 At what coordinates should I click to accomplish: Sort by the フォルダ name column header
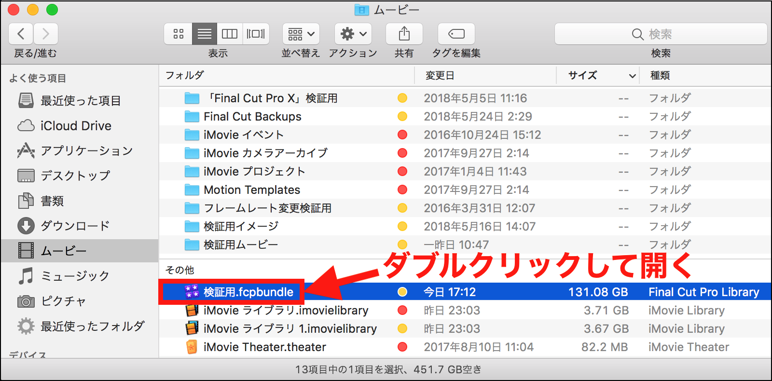(287, 75)
